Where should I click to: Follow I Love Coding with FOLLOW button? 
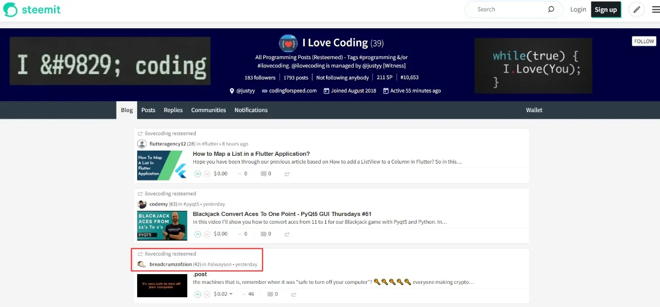pos(644,41)
